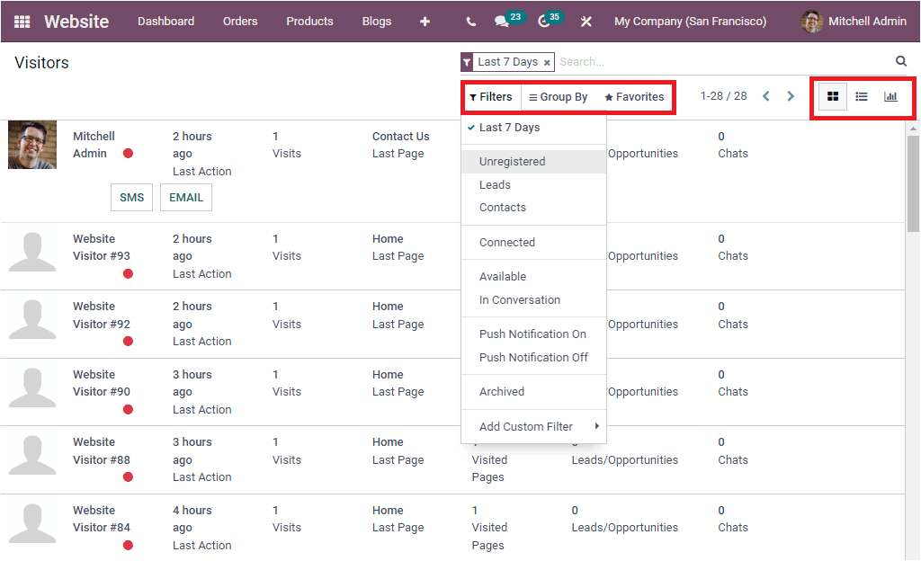Switch to the graph view icon
The width and height of the screenshot is (921, 561).
click(890, 96)
